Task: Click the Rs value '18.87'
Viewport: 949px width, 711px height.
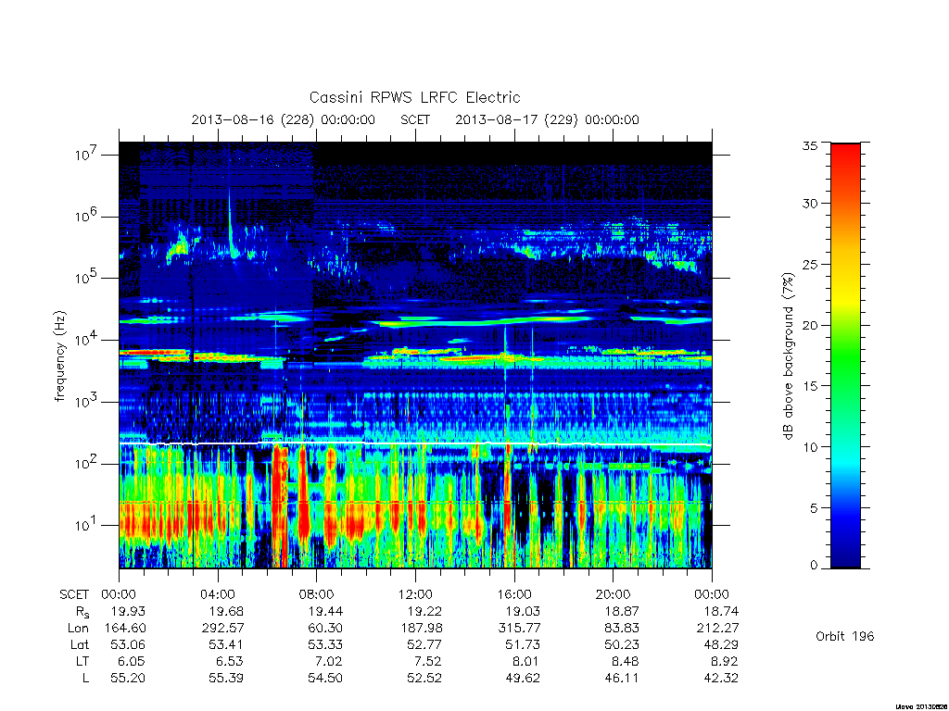Action: (622, 611)
